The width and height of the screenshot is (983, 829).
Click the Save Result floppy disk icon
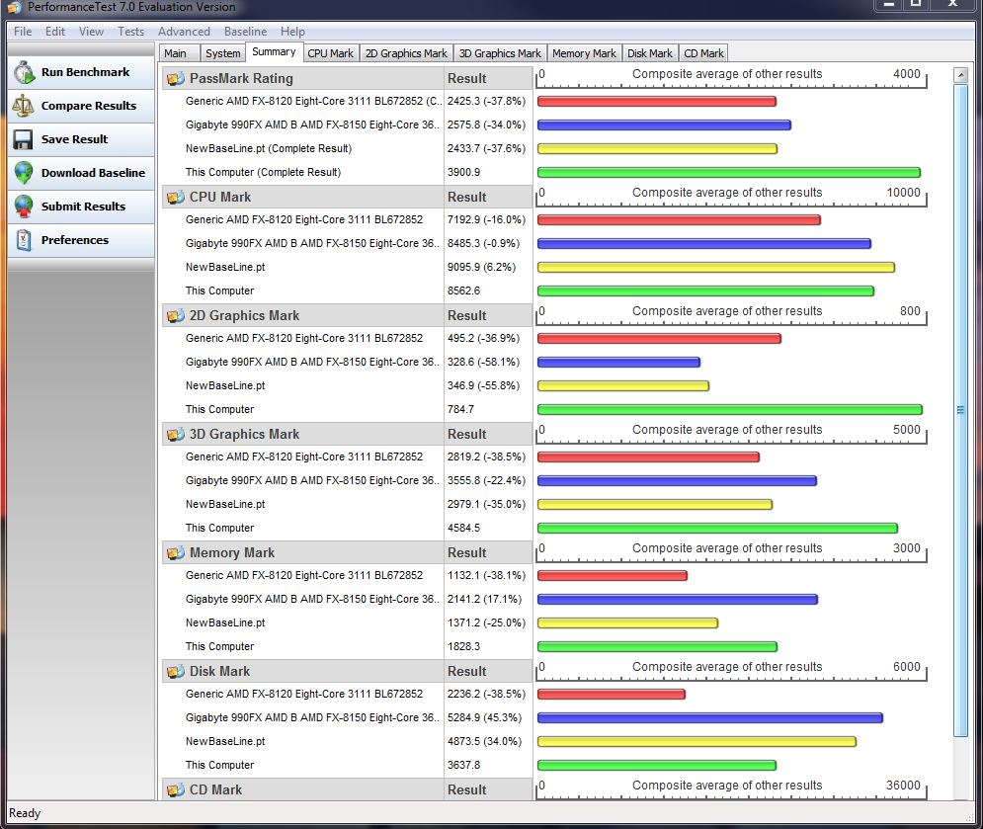click(x=23, y=139)
